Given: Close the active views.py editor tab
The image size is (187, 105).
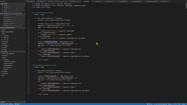Looking at the screenshot, I should pos(91,1).
